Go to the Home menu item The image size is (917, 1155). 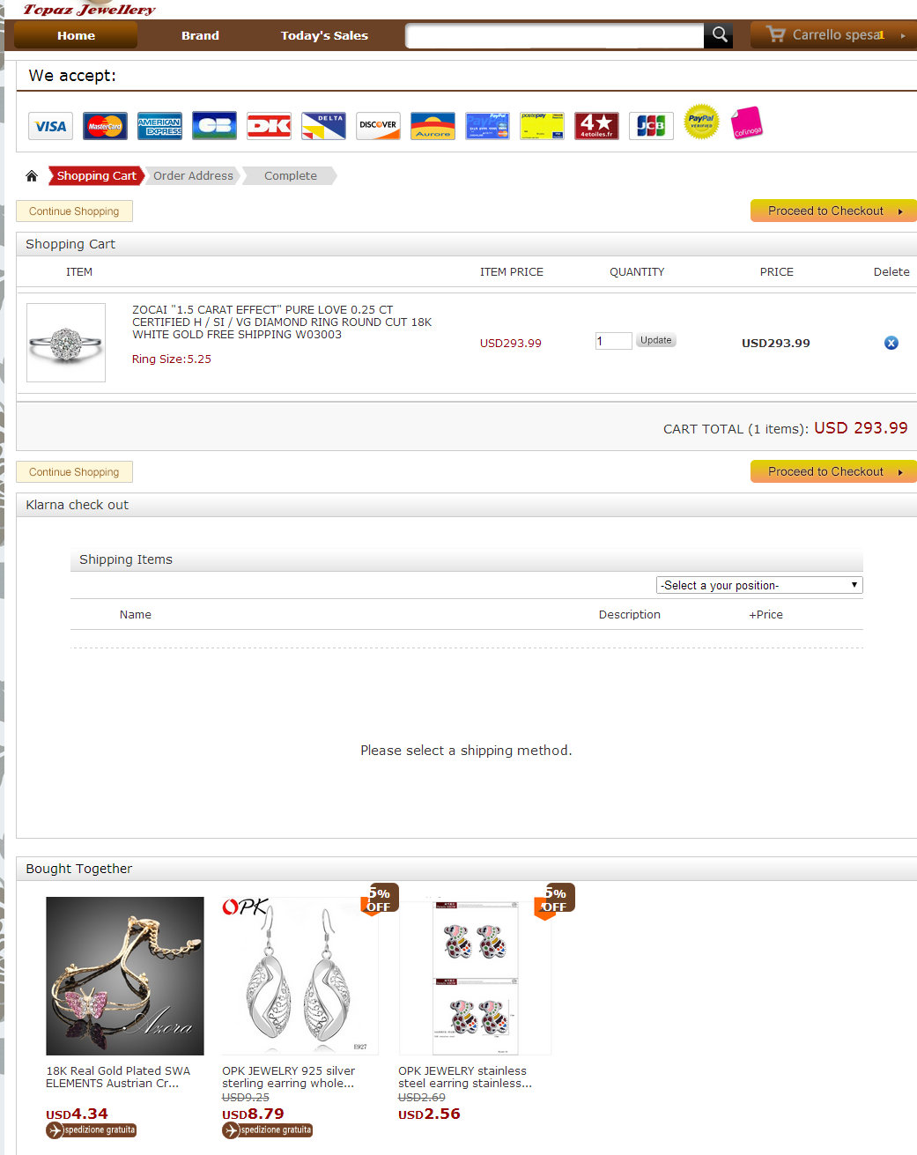click(x=76, y=36)
